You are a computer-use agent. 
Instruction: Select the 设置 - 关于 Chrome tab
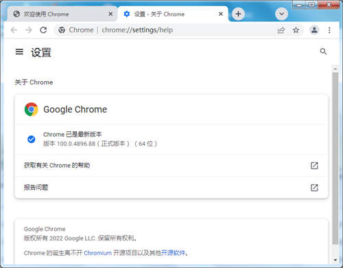pos(173,14)
